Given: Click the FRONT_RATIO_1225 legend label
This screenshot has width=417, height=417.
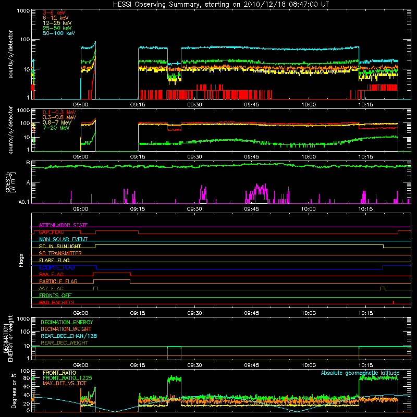Looking at the screenshot, I should click(x=67, y=378).
